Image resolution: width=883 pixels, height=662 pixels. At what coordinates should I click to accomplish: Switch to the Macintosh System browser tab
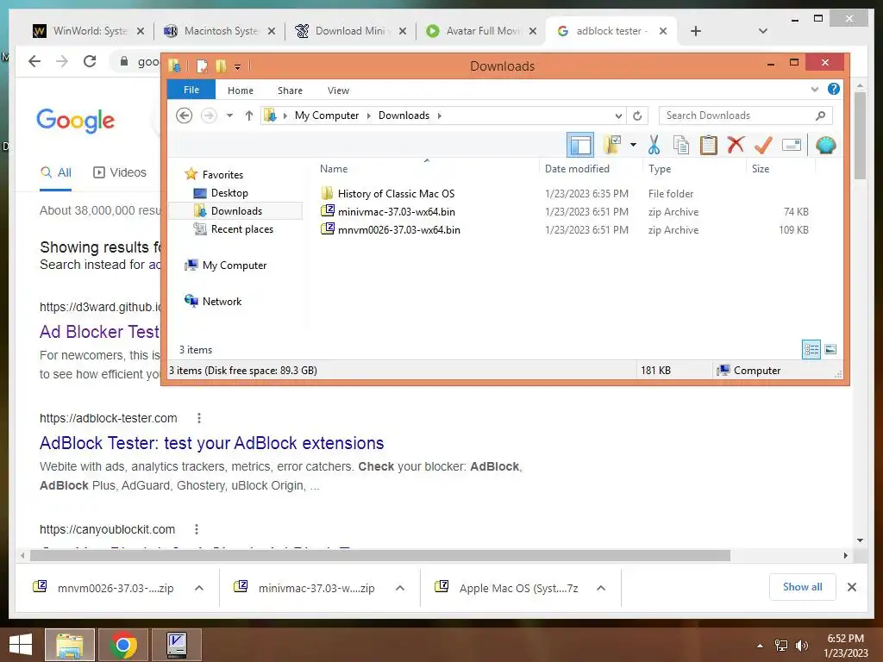(x=220, y=31)
